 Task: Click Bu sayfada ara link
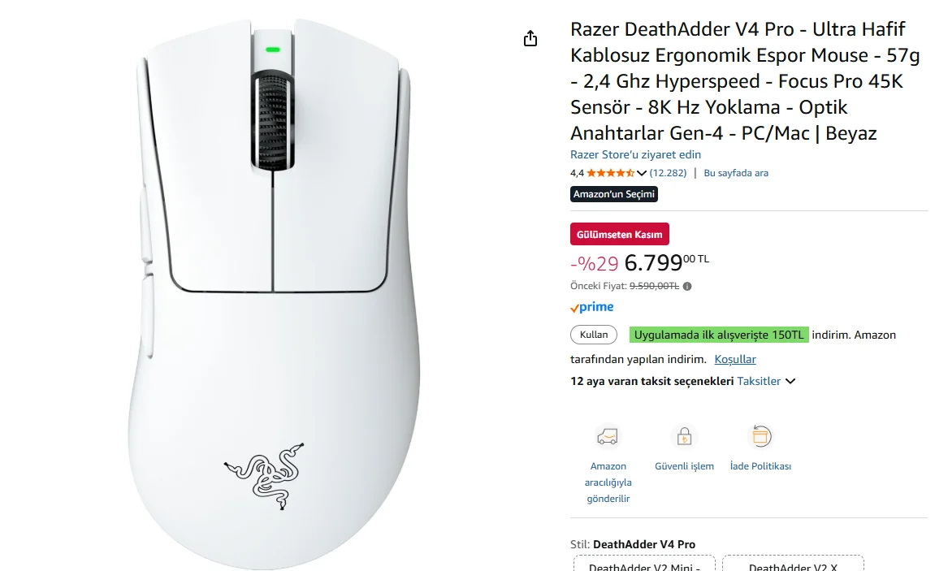click(x=736, y=173)
